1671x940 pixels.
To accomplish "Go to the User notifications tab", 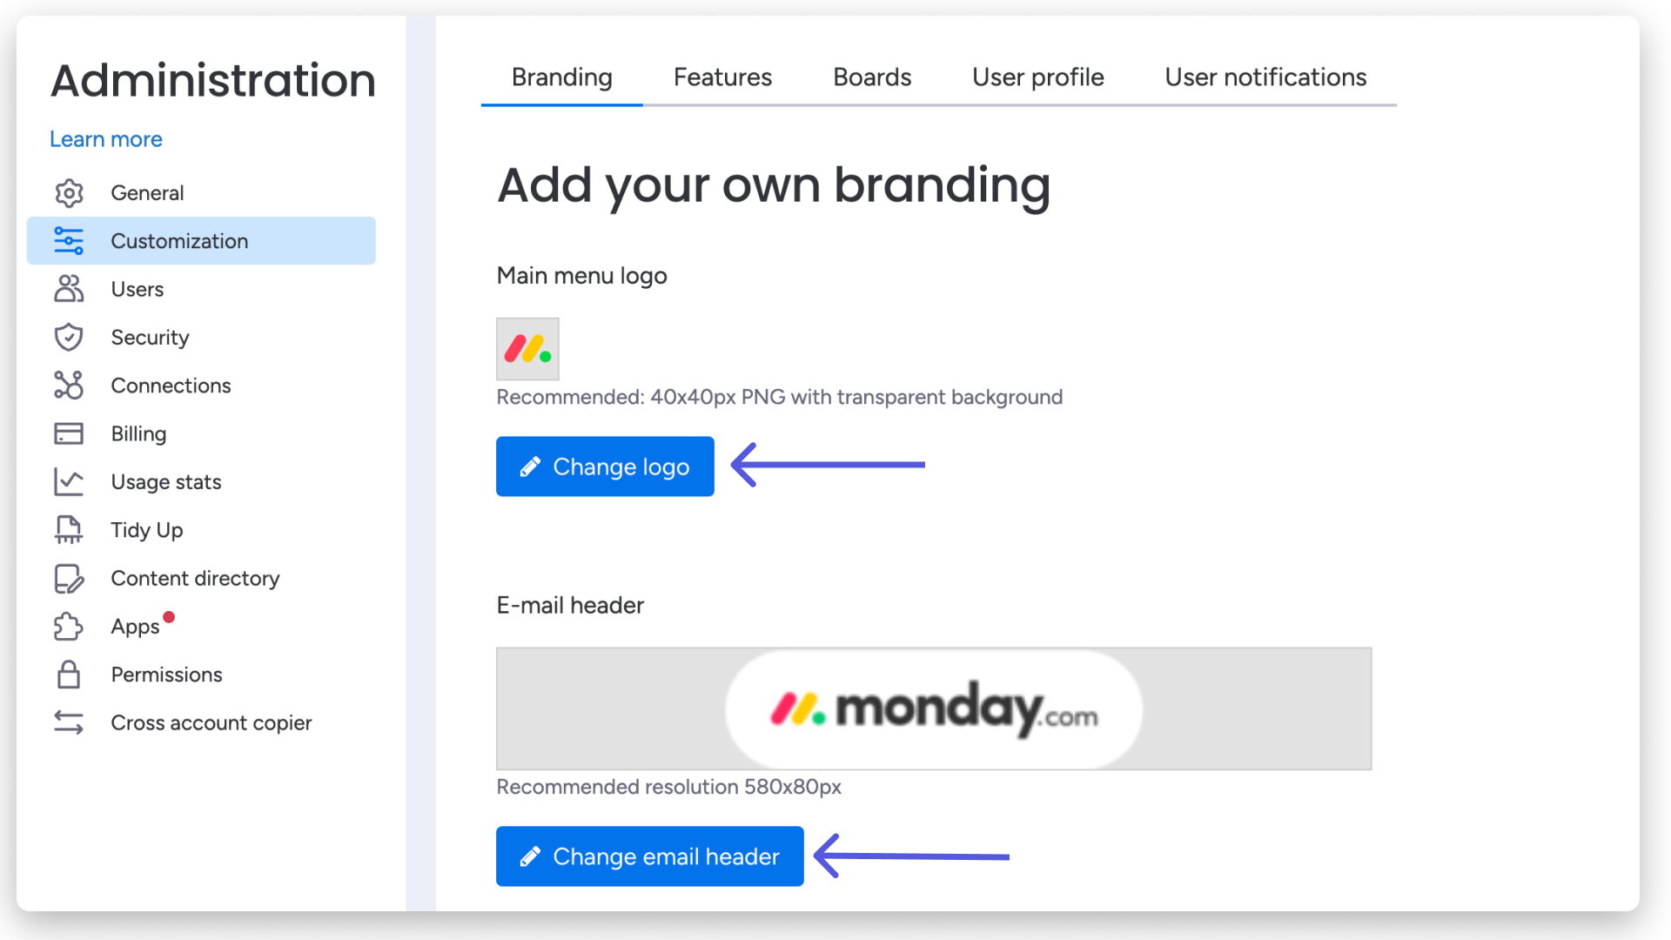I will point(1265,77).
